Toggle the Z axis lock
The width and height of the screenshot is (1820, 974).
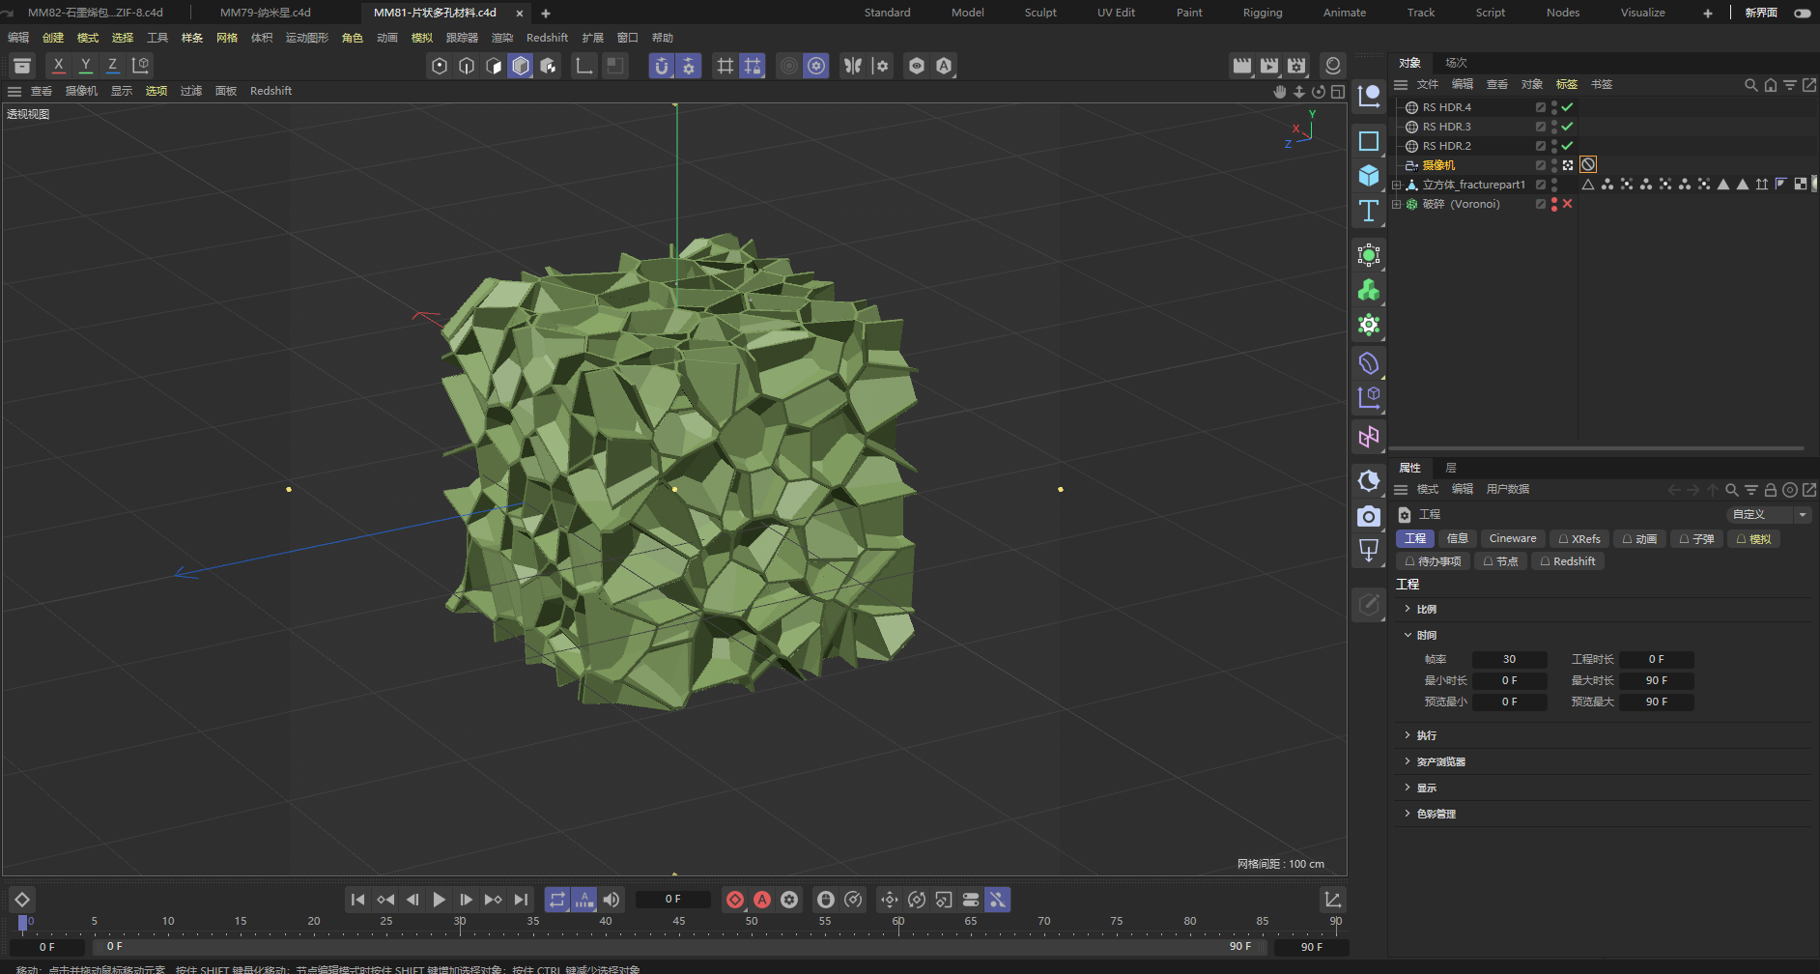pyautogui.click(x=112, y=65)
